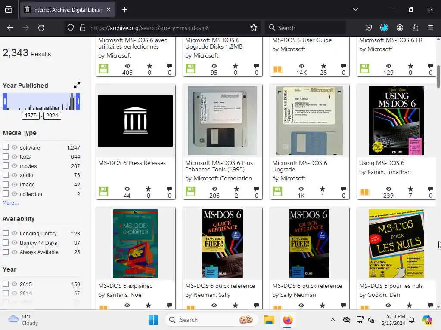The image size is (441, 330).
Task: Select the Internet Archive: Digital Library tab
Action: (68, 10)
